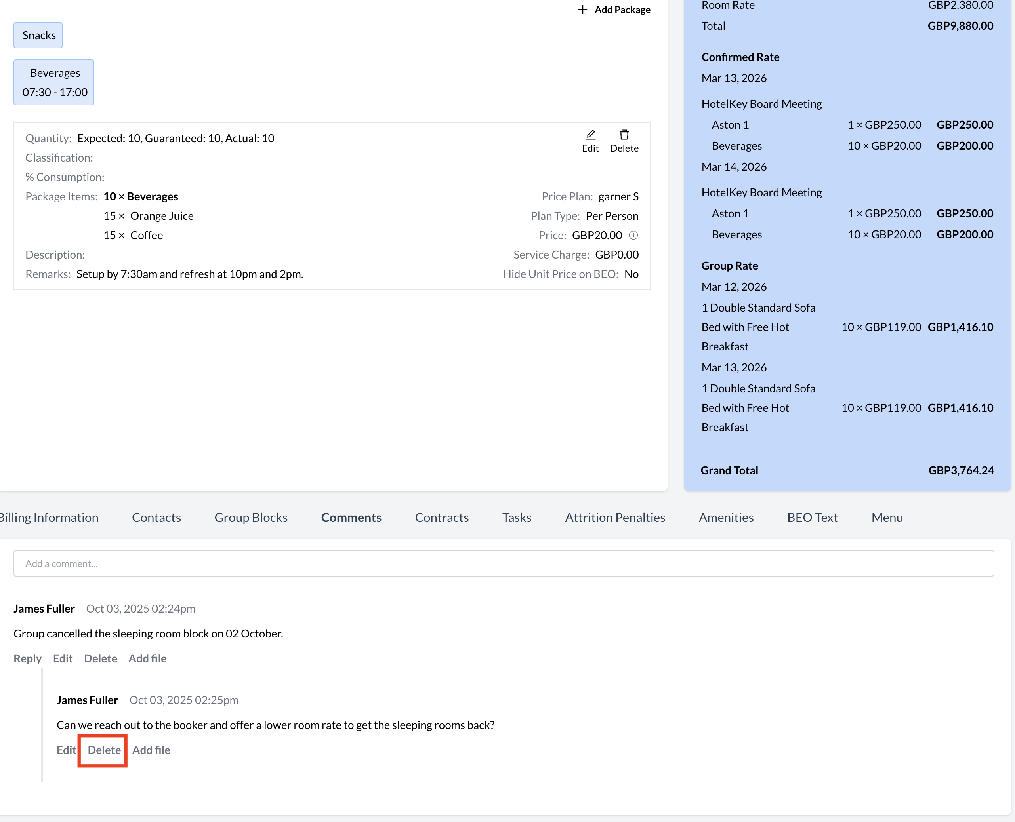Click the info icon next to Price
Image resolution: width=1015 pixels, height=822 pixels.
[633, 235]
